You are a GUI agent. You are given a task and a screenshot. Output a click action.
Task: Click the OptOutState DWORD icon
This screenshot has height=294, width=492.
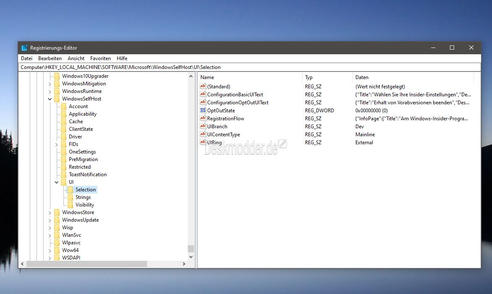click(203, 110)
